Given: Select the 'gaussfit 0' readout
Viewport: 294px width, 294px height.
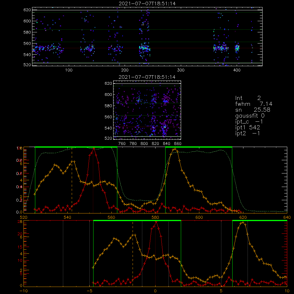Looking at the screenshot, I should click(x=250, y=116).
